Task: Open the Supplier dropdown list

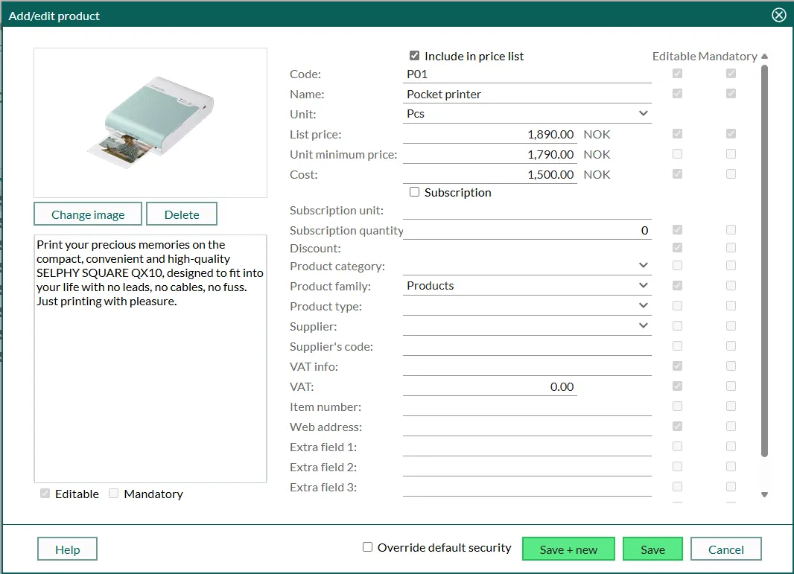Action: 527,326
